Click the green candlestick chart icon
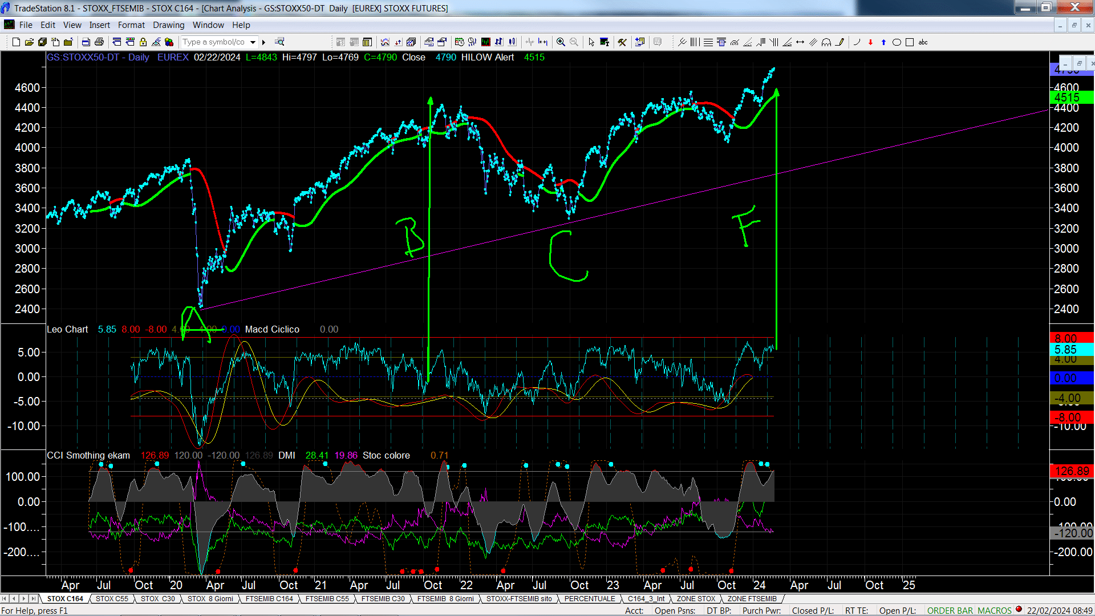 485,42
